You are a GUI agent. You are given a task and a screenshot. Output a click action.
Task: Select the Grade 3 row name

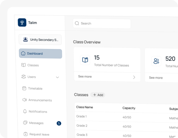[x=82, y=135]
